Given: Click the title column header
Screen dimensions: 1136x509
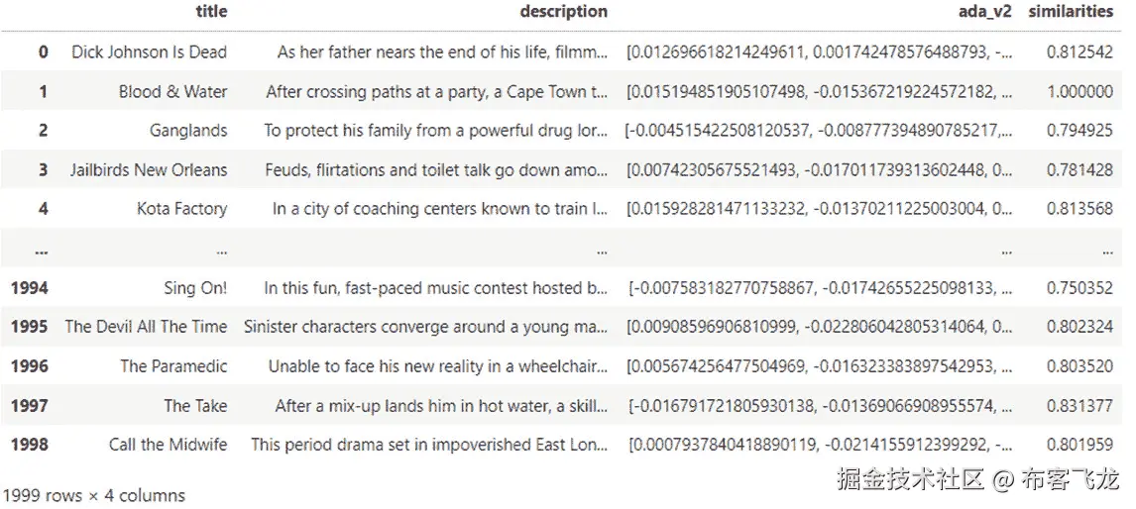Looking at the screenshot, I should pyautogui.click(x=211, y=12).
